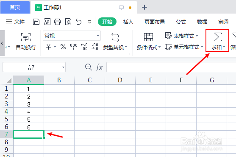The width and height of the screenshot is (236, 157).
Task: Open alignment group dialog launcher
Action: [x=37, y=54]
